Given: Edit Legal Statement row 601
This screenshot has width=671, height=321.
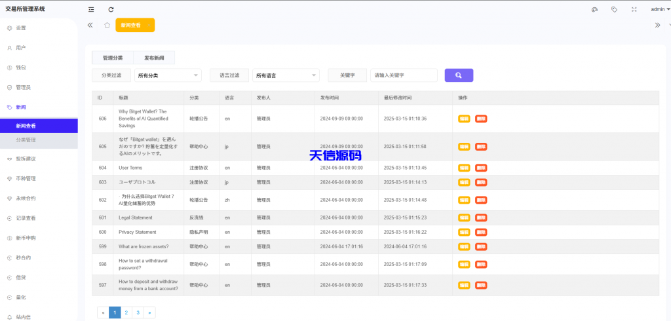Looking at the screenshot, I should [x=465, y=218].
